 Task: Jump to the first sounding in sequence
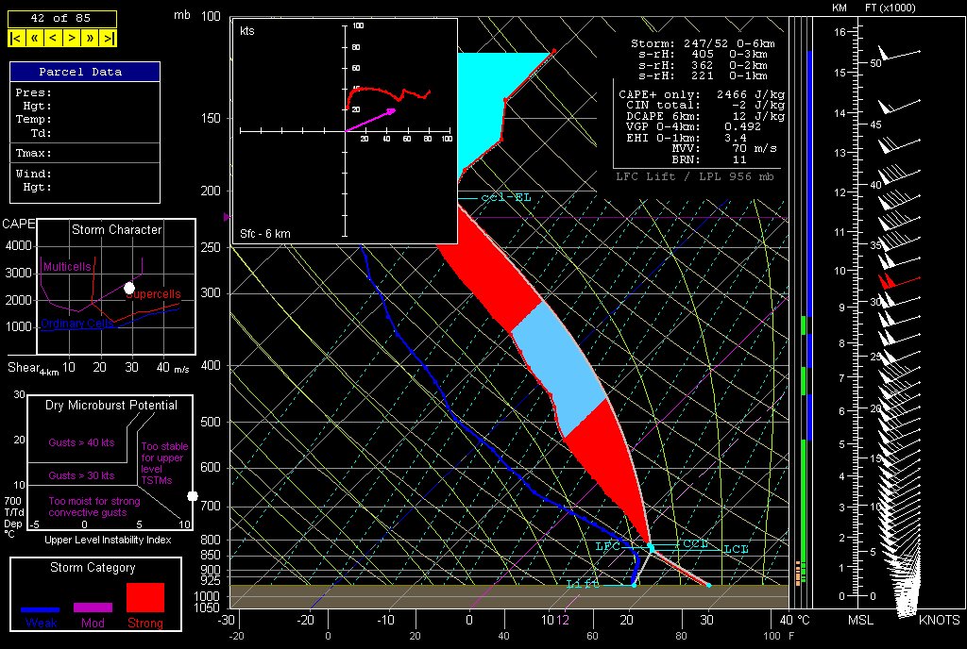coord(16,38)
